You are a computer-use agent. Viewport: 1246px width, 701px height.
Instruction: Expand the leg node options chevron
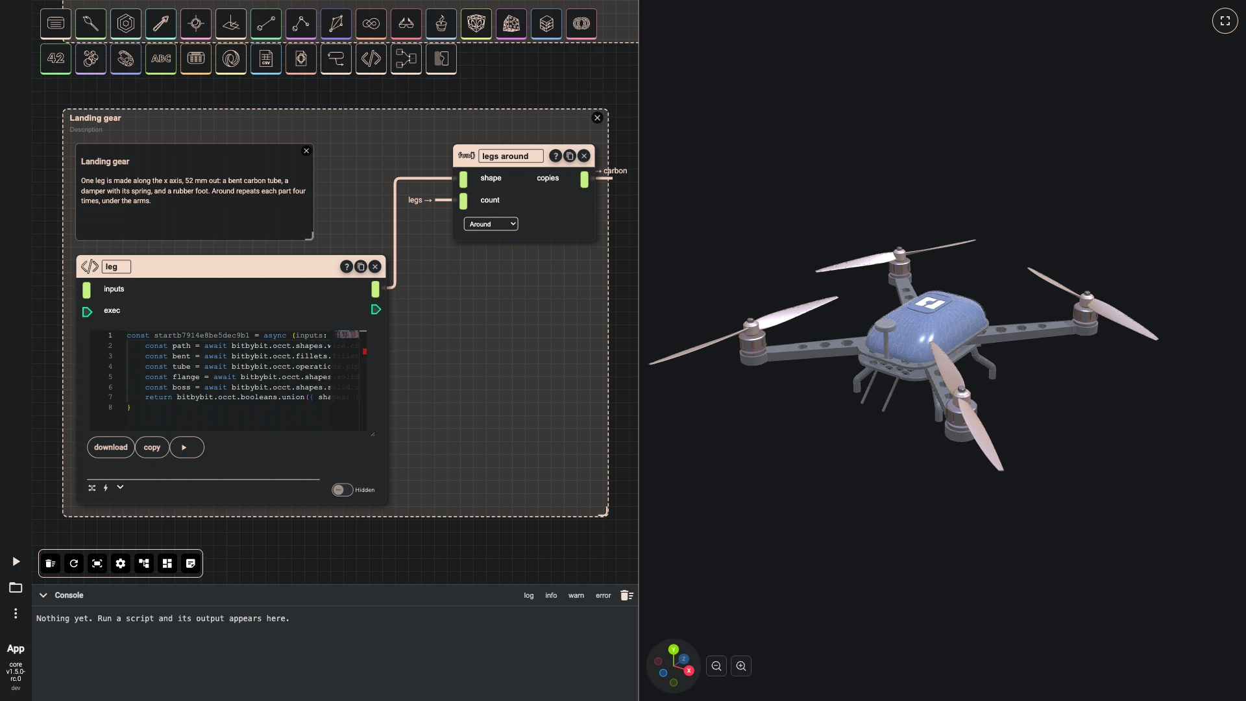120,487
